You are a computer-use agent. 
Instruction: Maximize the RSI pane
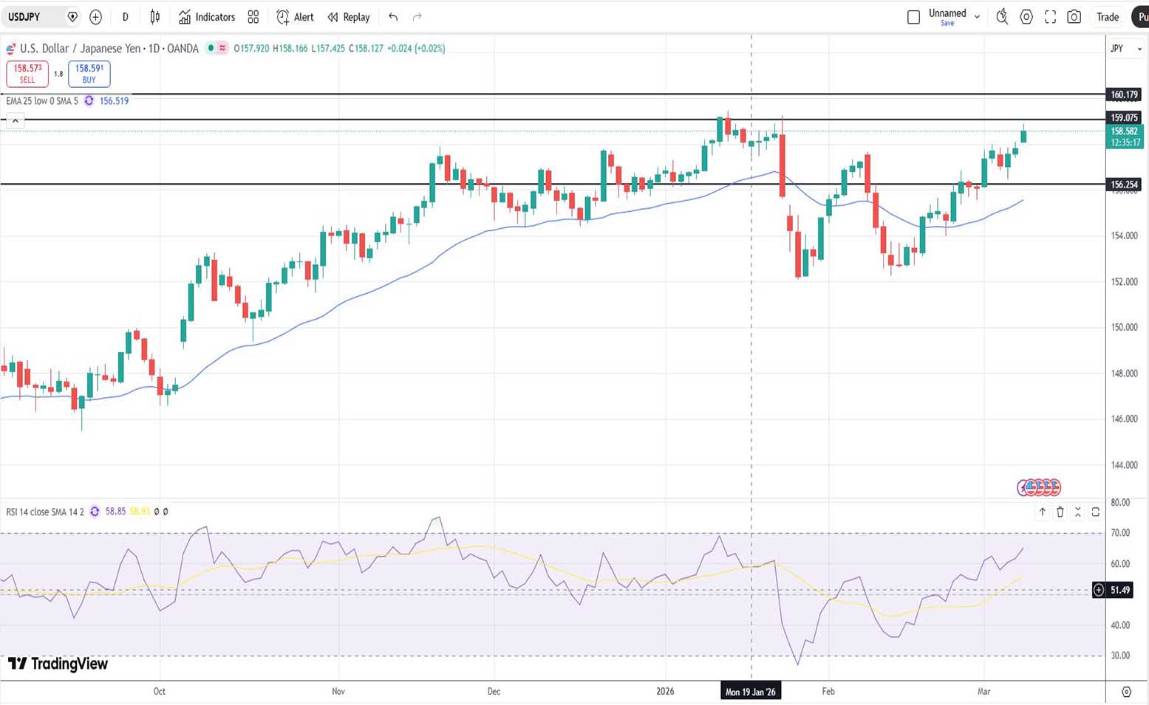(x=1096, y=512)
